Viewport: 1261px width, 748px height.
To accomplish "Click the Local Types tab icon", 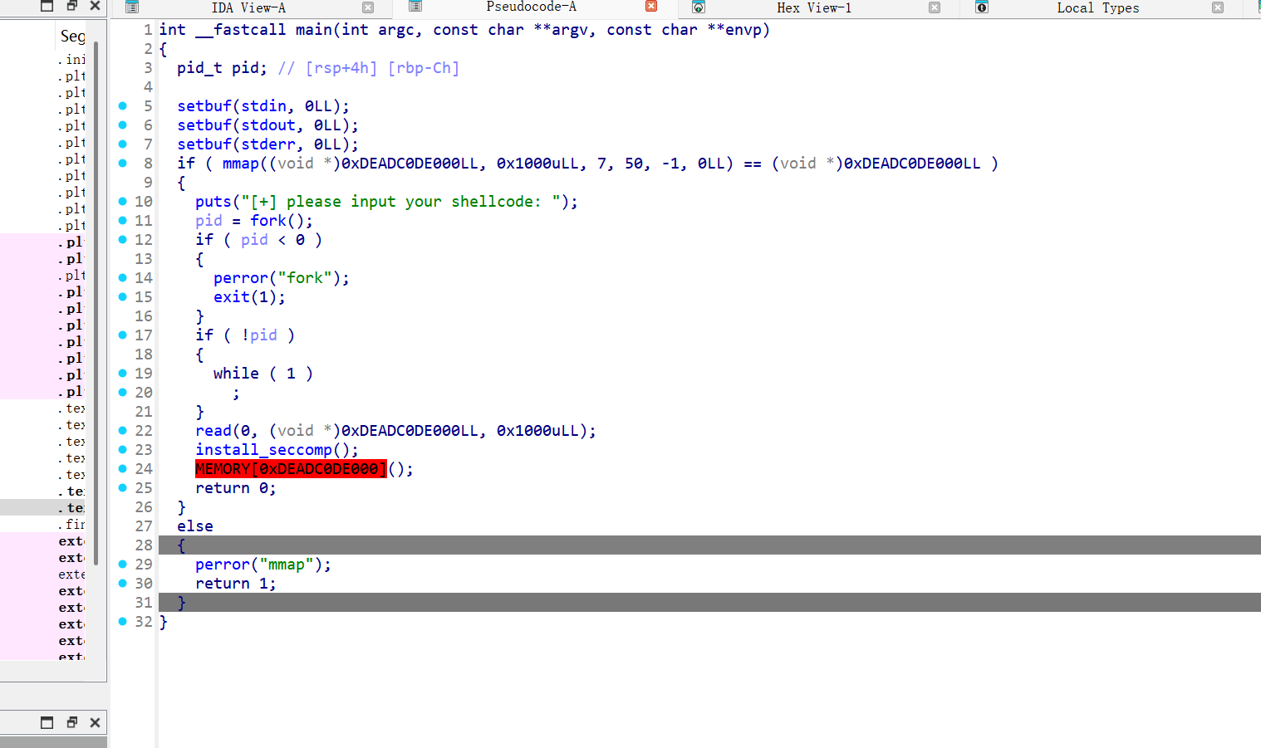I will click(981, 7).
